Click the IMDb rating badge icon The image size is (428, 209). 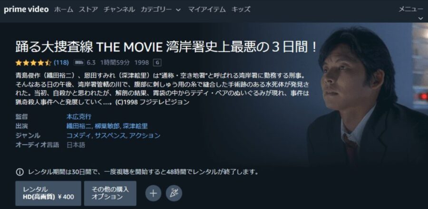[x=79, y=63]
